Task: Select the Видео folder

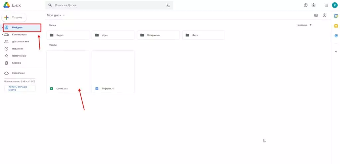Action: pyautogui.click(x=68, y=35)
